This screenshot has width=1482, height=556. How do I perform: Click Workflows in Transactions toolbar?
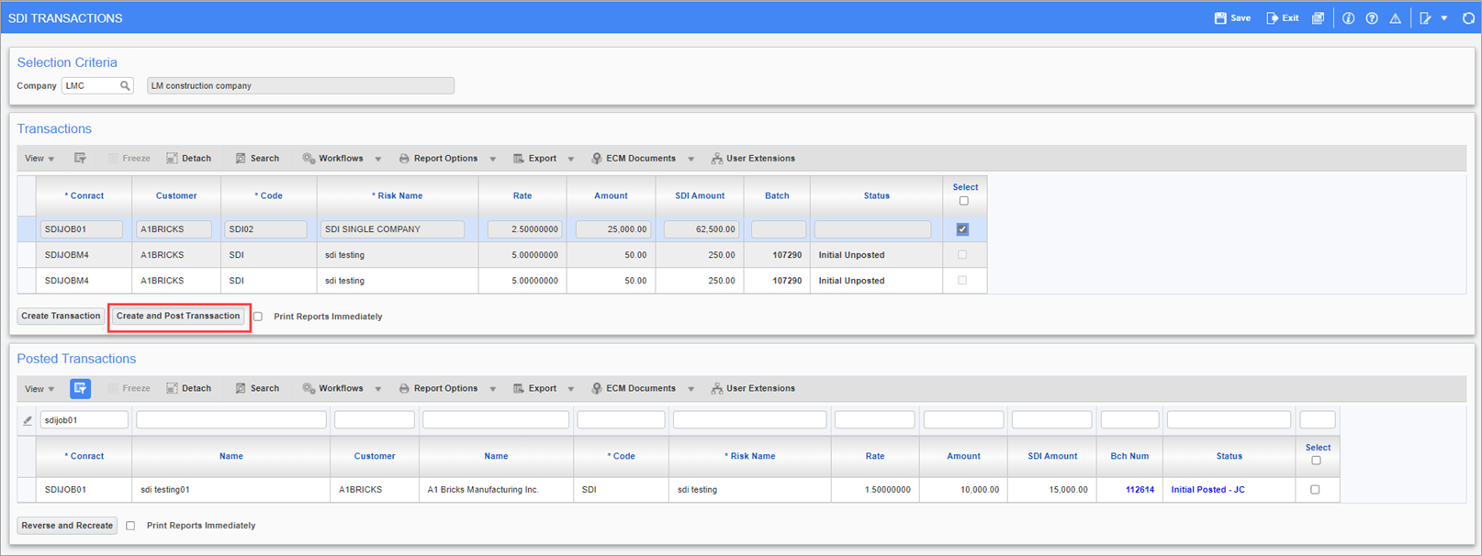[333, 159]
